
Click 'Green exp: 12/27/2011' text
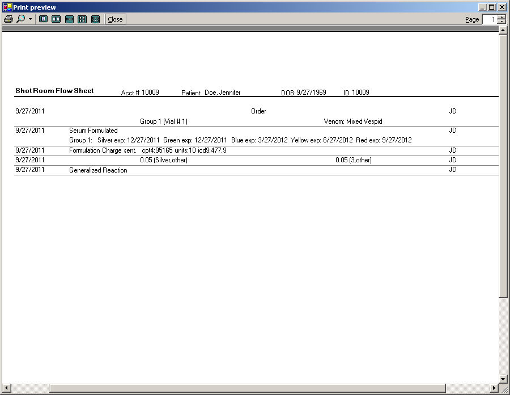(195, 140)
